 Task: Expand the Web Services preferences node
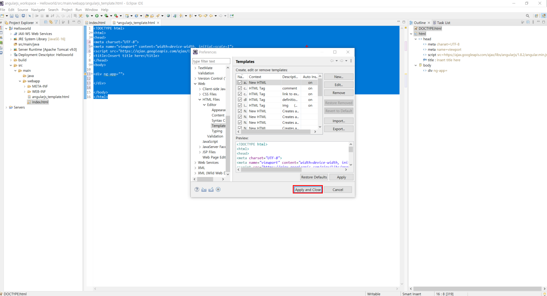point(195,163)
